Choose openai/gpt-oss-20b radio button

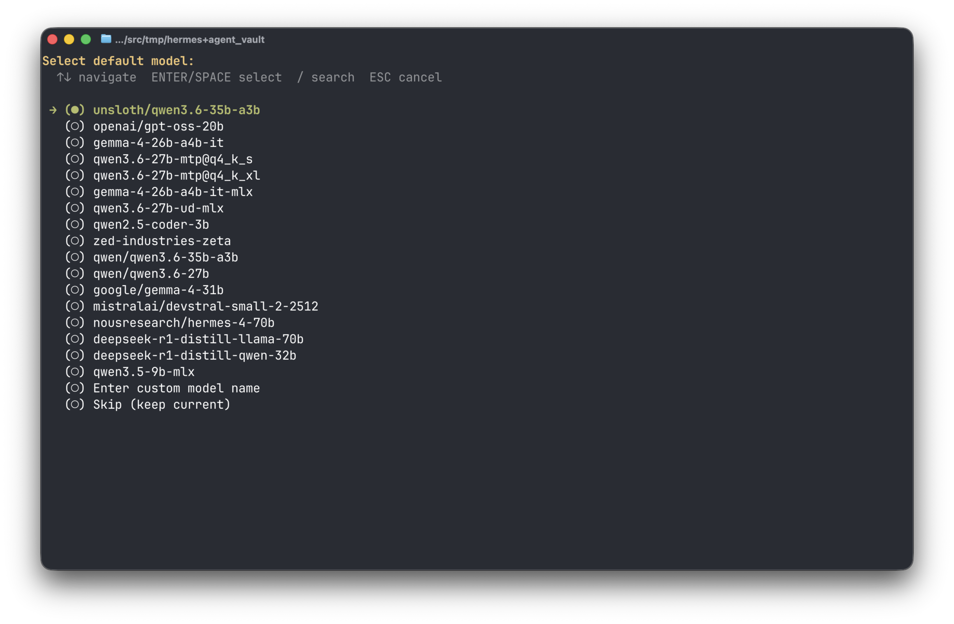pyautogui.click(x=75, y=127)
